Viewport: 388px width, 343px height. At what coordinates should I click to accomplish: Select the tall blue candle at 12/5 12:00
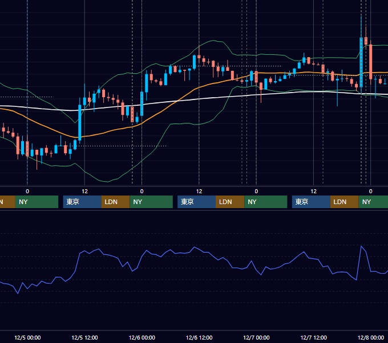pyautogui.click(x=80, y=123)
